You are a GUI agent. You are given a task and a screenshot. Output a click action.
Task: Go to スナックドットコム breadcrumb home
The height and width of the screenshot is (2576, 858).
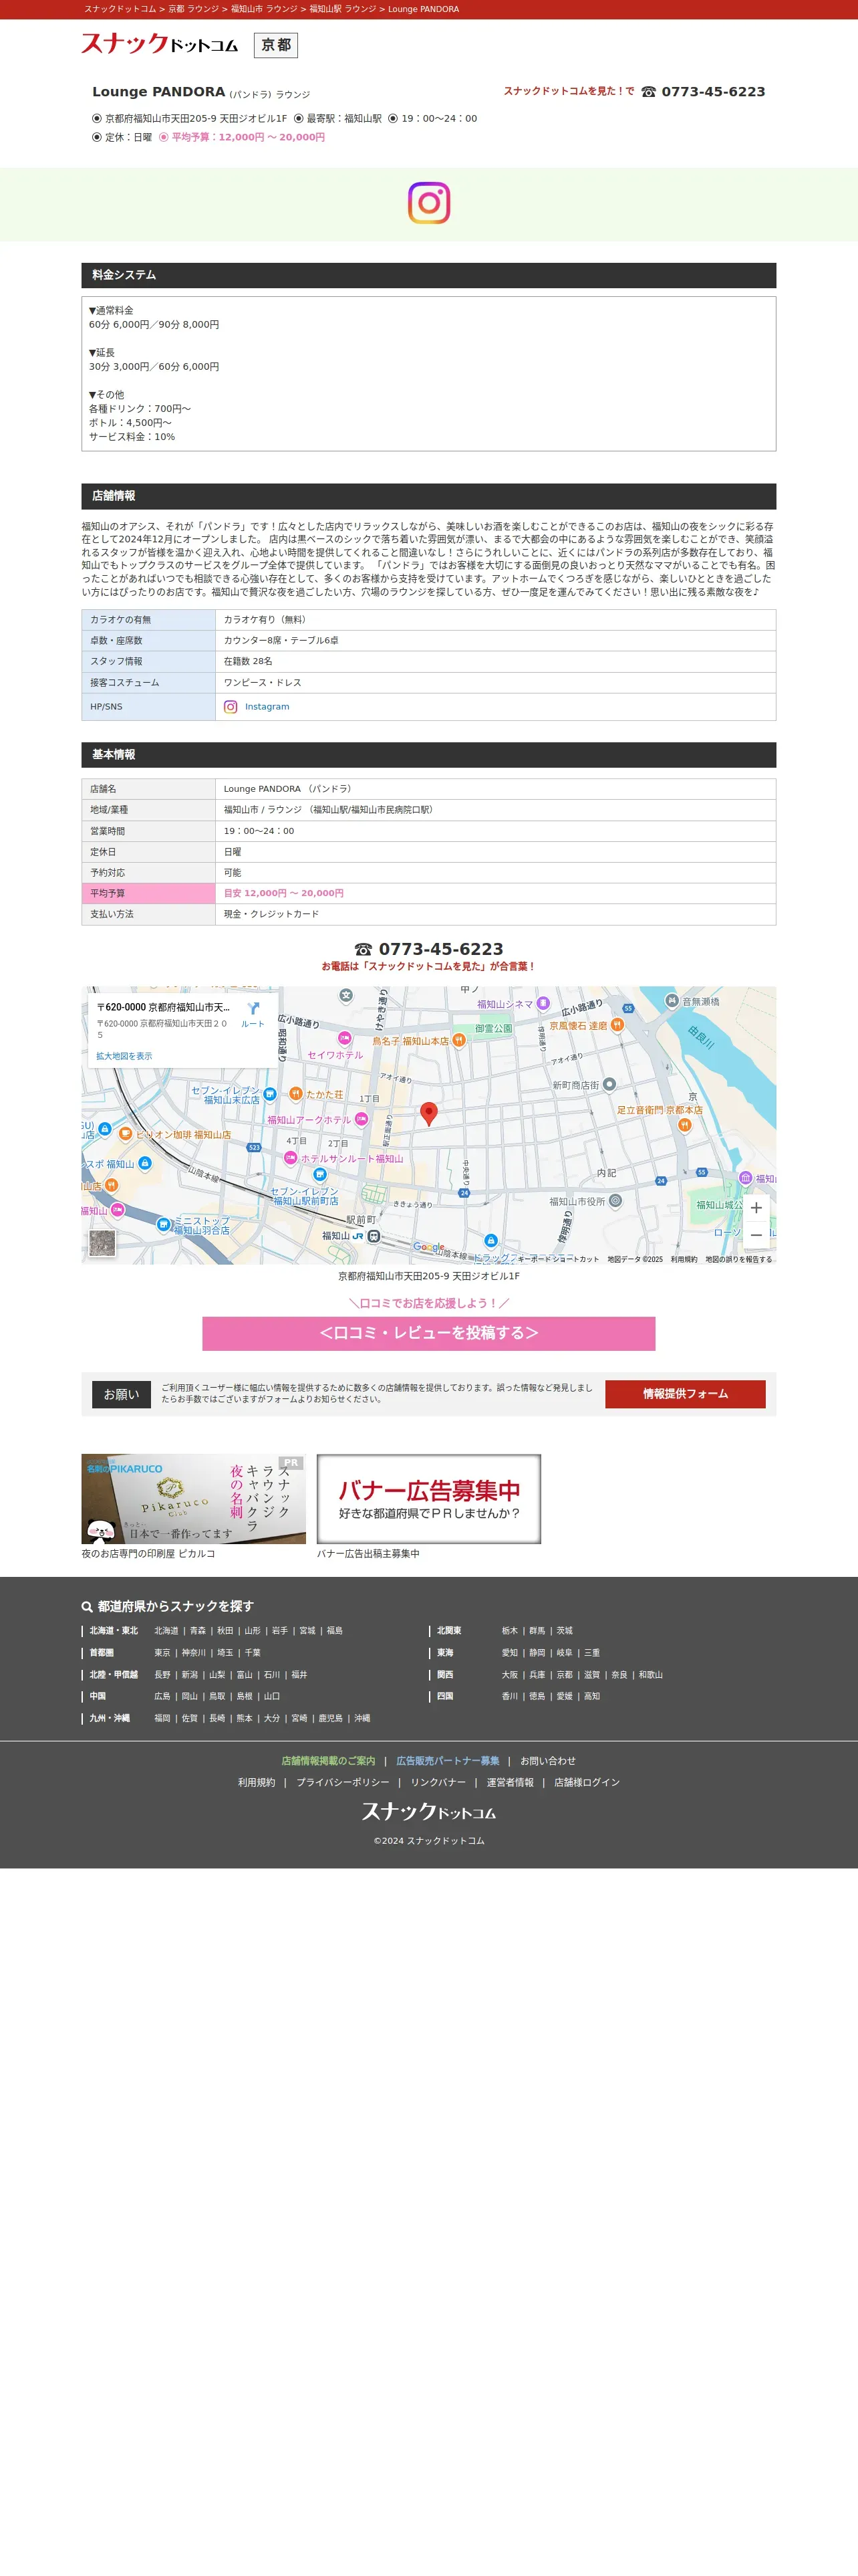point(120,9)
